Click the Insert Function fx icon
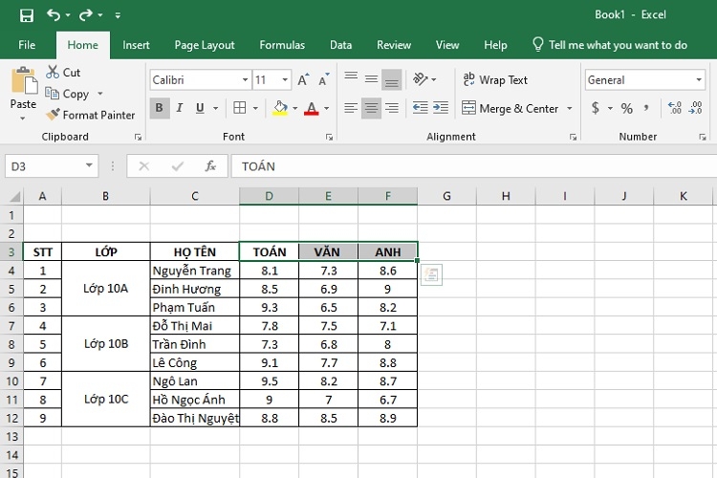Screen dimensions: 717x478 pos(210,166)
